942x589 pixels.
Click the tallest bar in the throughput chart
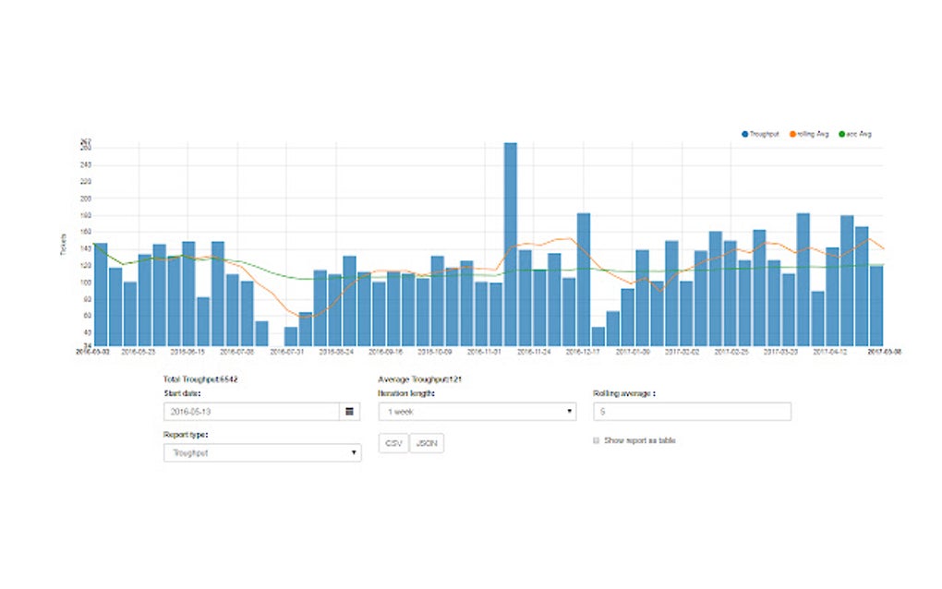(510, 245)
